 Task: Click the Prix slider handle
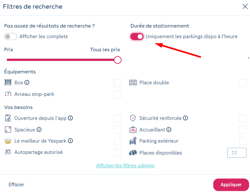pos(118,60)
